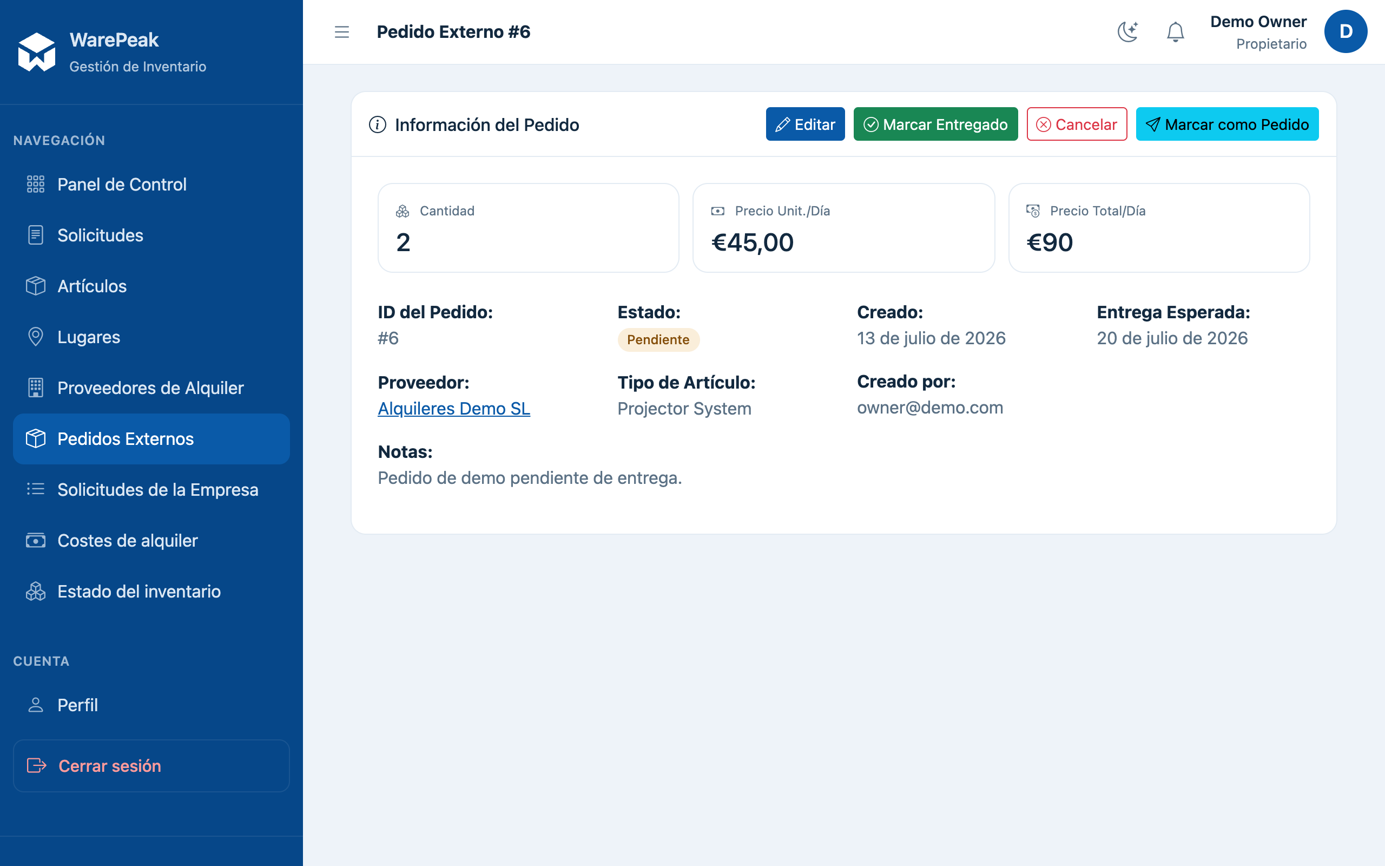This screenshot has width=1385, height=866.
Task: Switch to dark mode moon icon
Action: [1127, 31]
